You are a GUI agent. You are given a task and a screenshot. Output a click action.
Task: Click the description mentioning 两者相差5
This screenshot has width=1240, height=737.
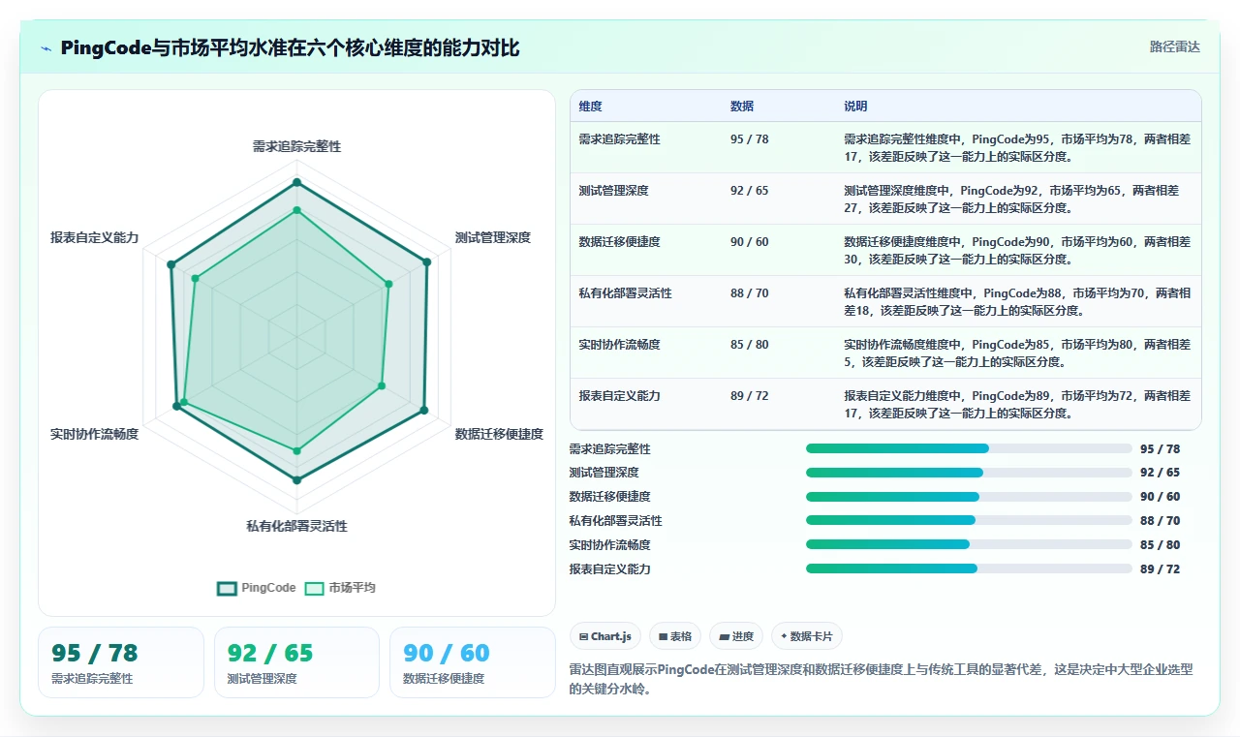1017,353
